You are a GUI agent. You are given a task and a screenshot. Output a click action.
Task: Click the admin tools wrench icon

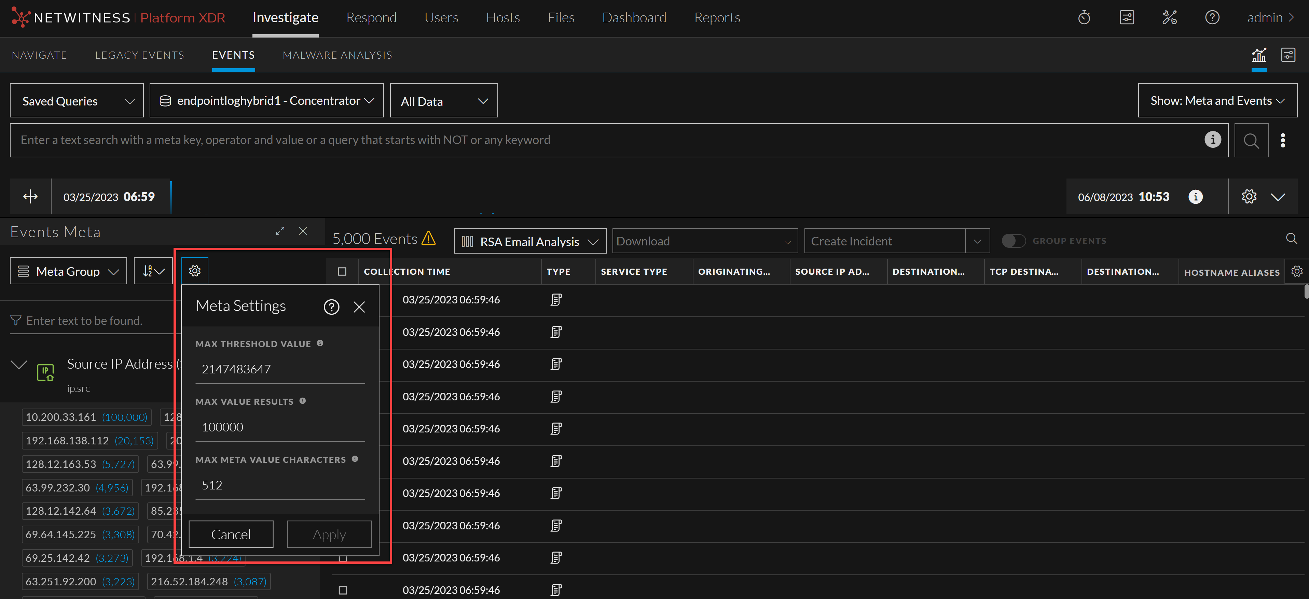tap(1169, 18)
